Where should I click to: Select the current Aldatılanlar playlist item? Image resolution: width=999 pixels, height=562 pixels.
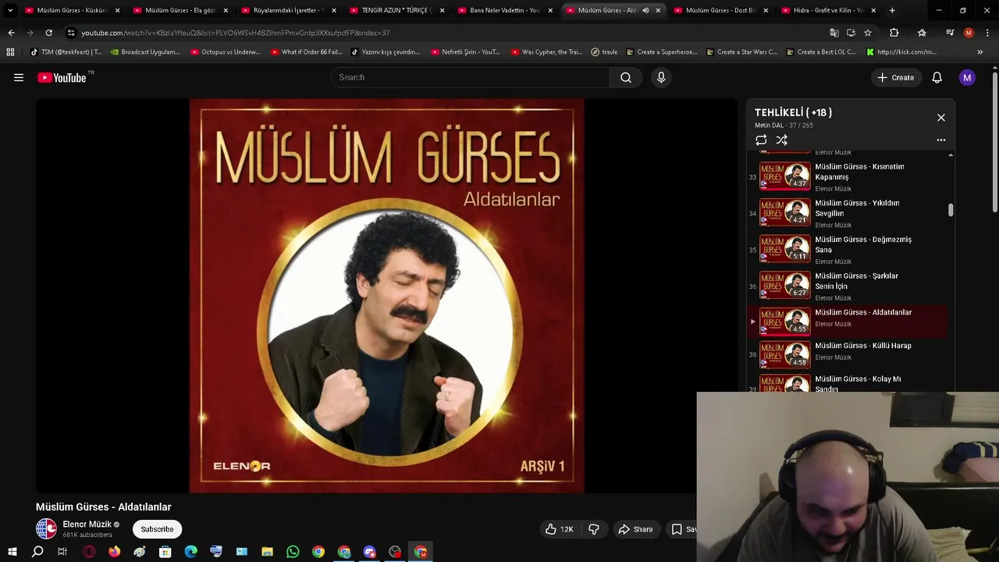coord(847,322)
